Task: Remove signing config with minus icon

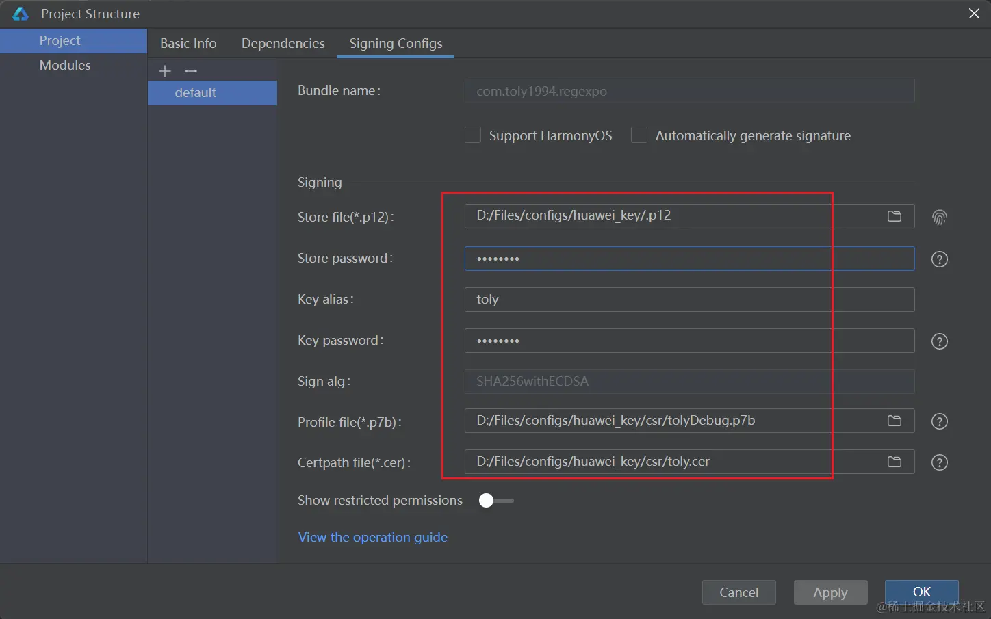Action: pos(191,71)
